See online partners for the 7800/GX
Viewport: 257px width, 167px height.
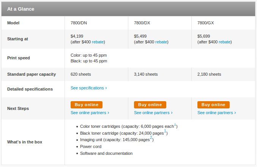[x=217, y=113]
